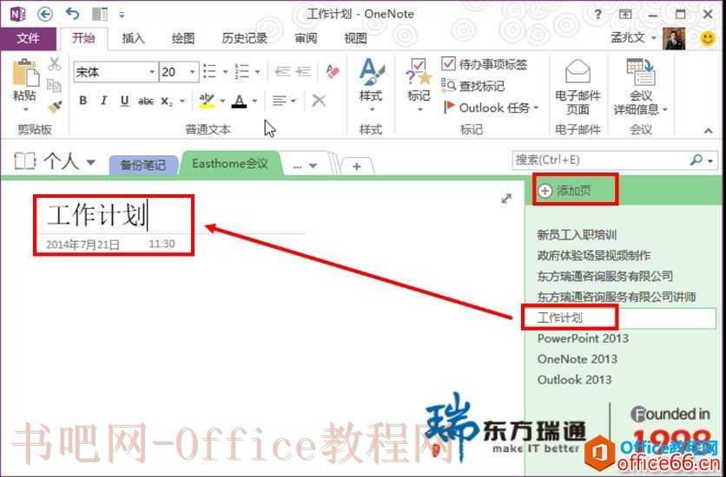Image resolution: width=726 pixels, height=477 pixels.
Task: Click the 粘贴 paste button
Action: [25, 79]
